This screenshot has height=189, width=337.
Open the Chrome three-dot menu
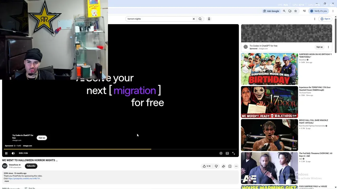[333, 11]
